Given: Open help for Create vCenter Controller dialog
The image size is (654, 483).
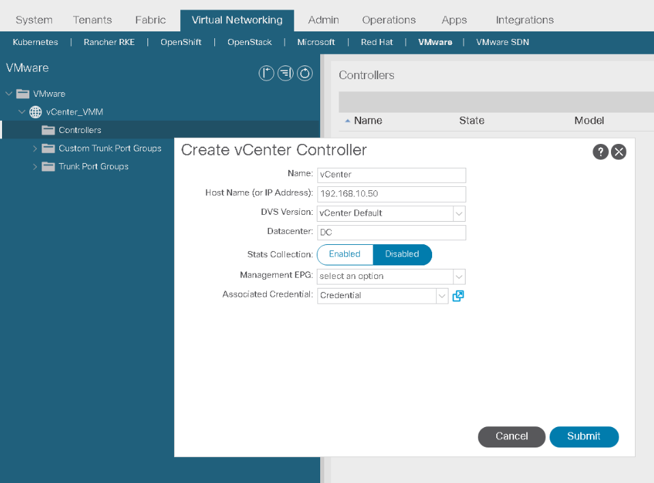Looking at the screenshot, I should [600, 151].
